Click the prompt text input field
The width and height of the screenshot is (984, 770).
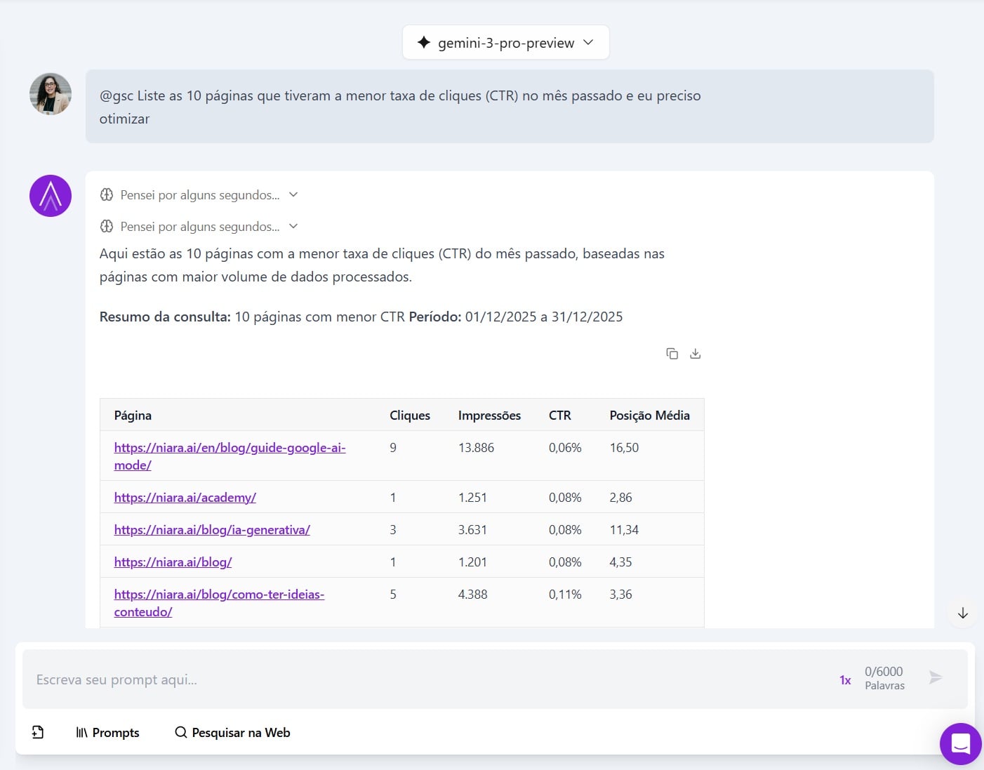(x=421, y=679)
